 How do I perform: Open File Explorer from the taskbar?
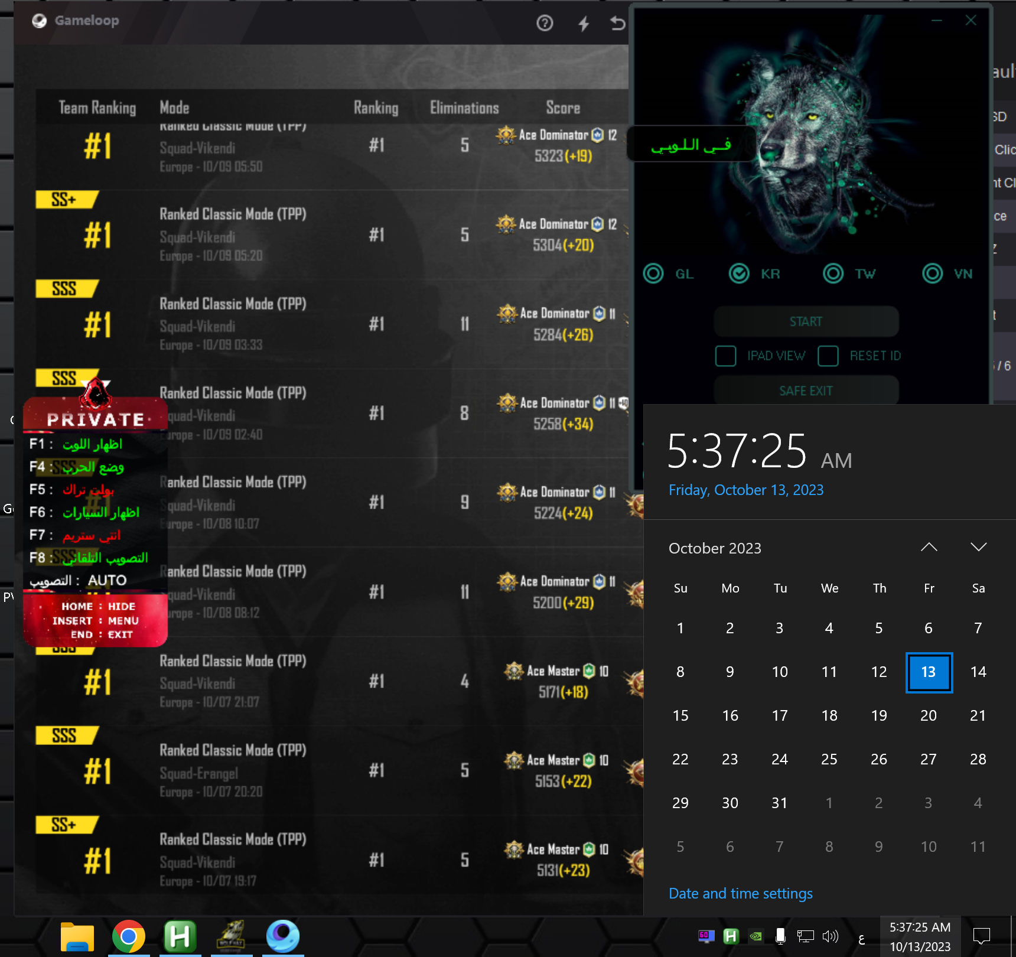(77, 937)
